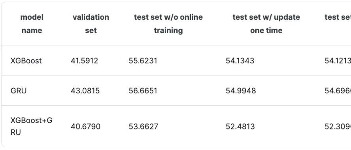This screenshot has width=351, height=150.
Task: Click validation value 41.5912
Action: pyautogui.click(x=85, y=61)
